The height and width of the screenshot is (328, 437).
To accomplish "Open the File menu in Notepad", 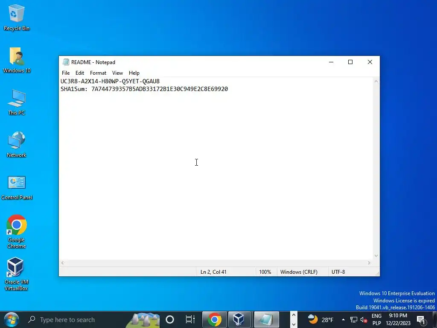I will pyautogui.click(x=66, y=73).
